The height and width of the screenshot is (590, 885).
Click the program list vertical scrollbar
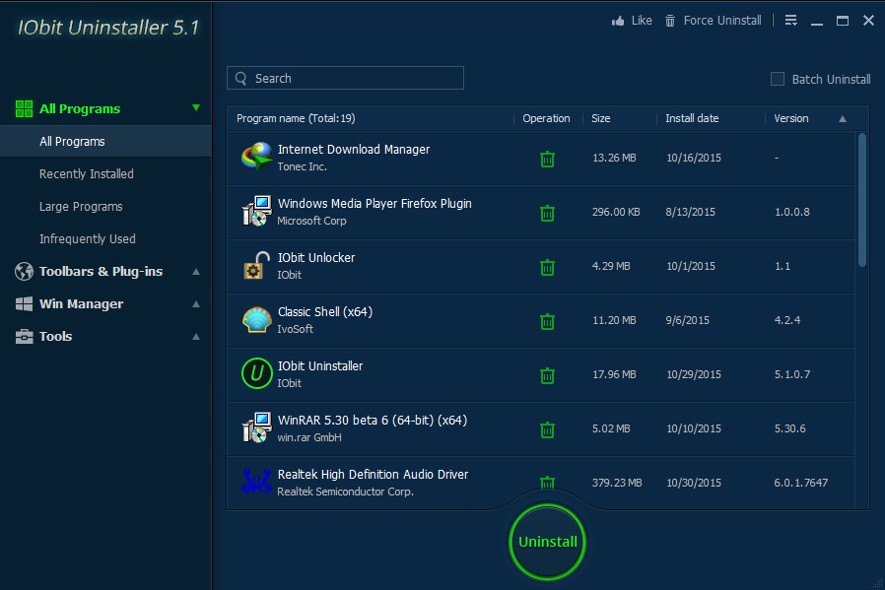[x=862, y=200]
